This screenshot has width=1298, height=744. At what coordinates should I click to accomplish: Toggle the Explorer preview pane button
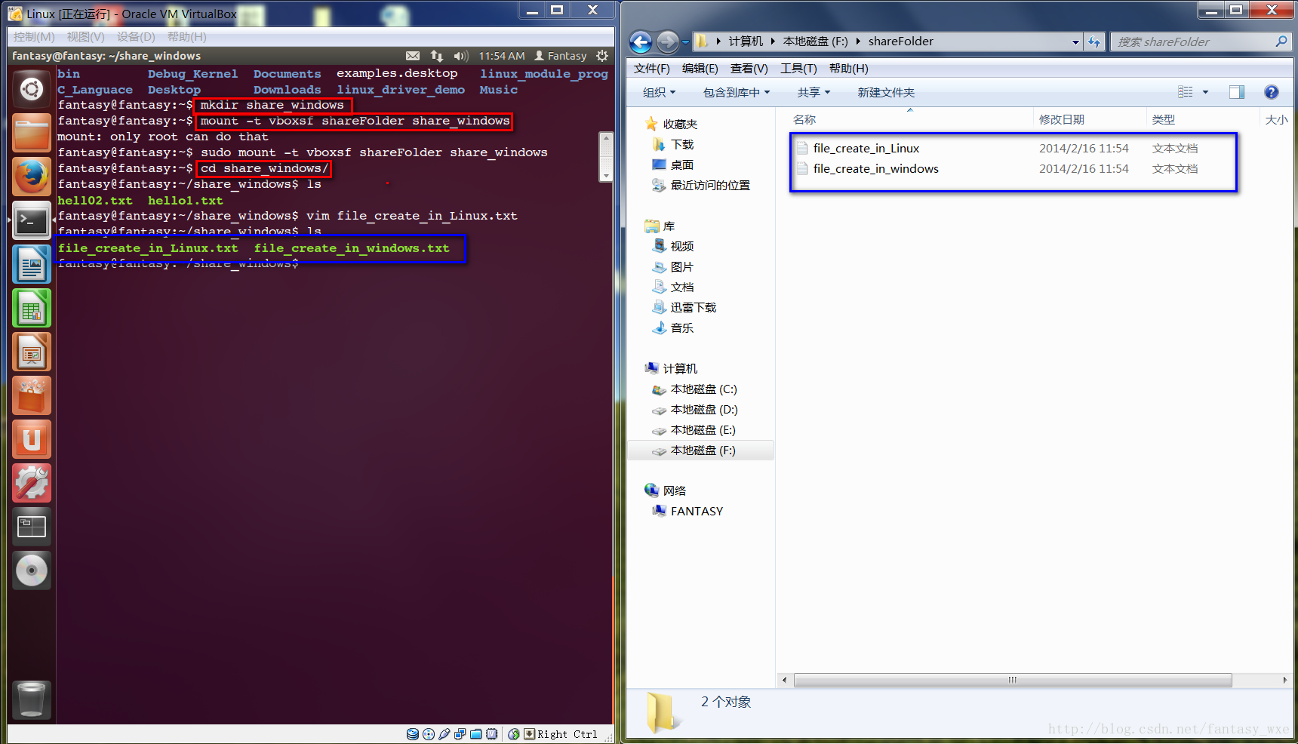pos(1237,92)
